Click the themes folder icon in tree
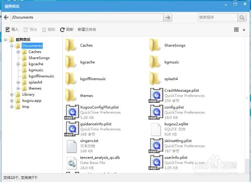The image size is (251, 182). (24, 88)
